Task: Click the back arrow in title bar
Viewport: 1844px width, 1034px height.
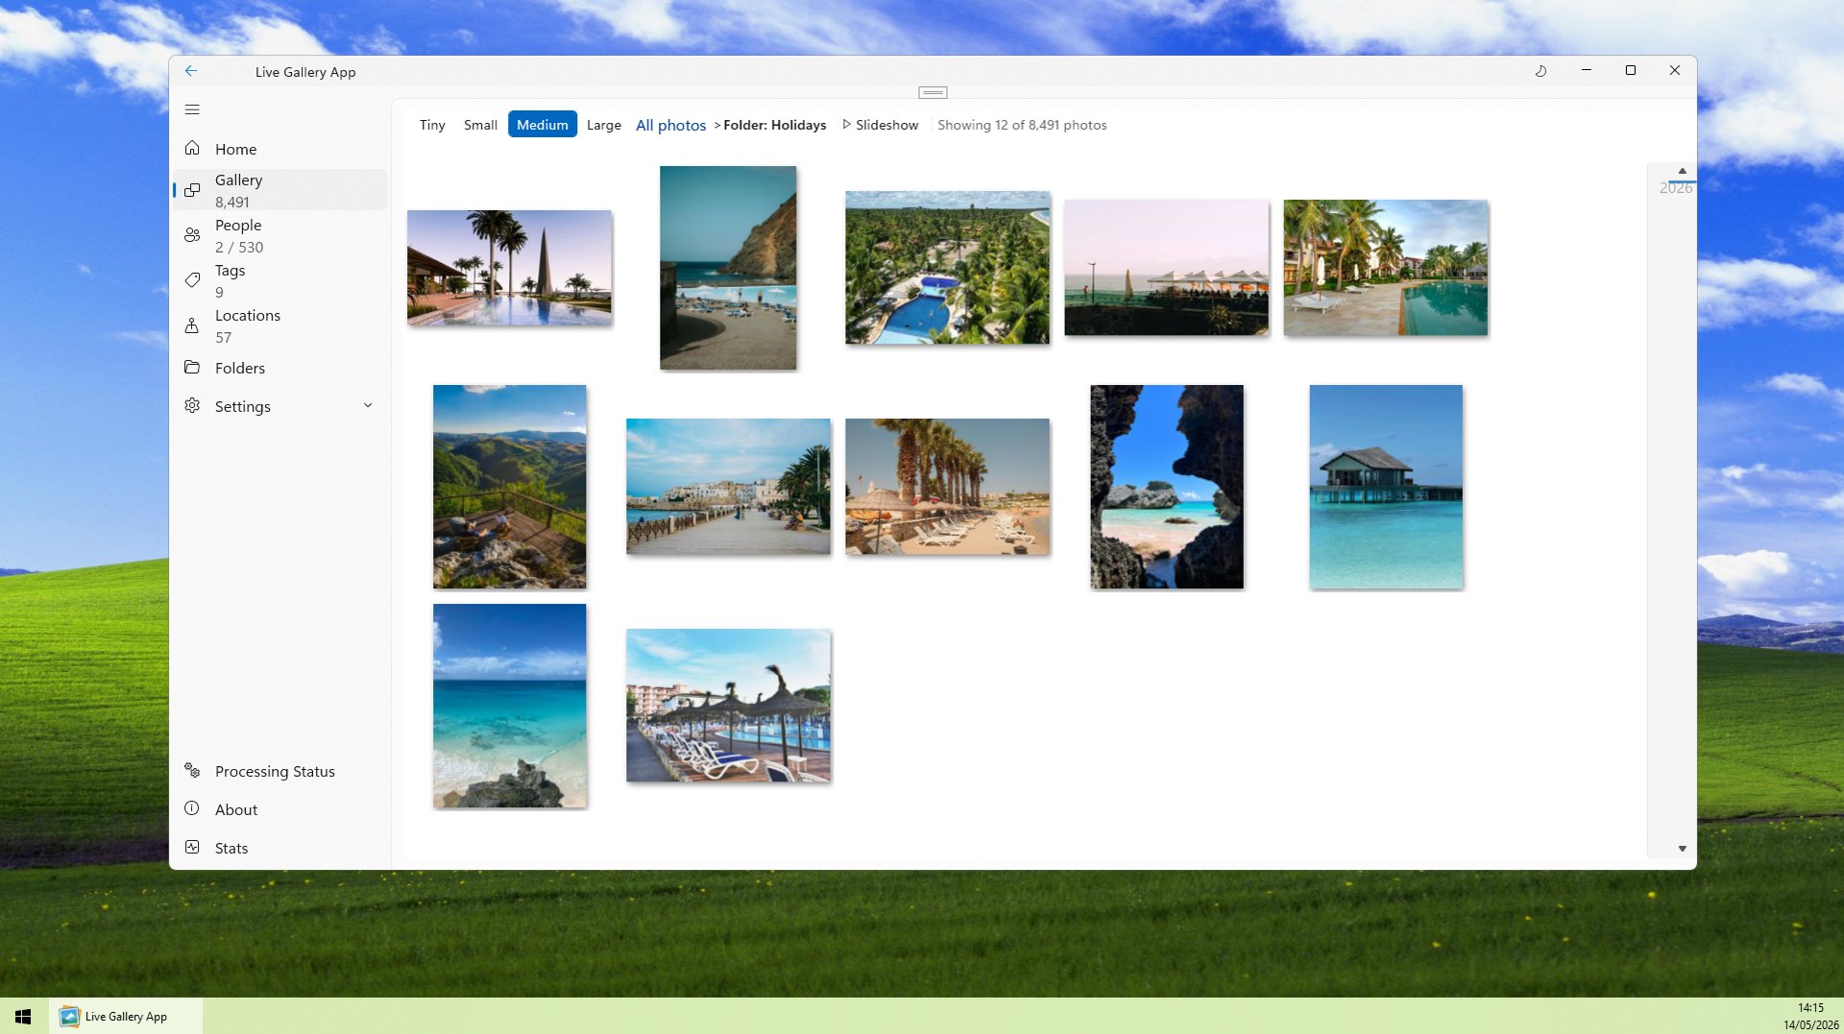Action: point(191,71)
